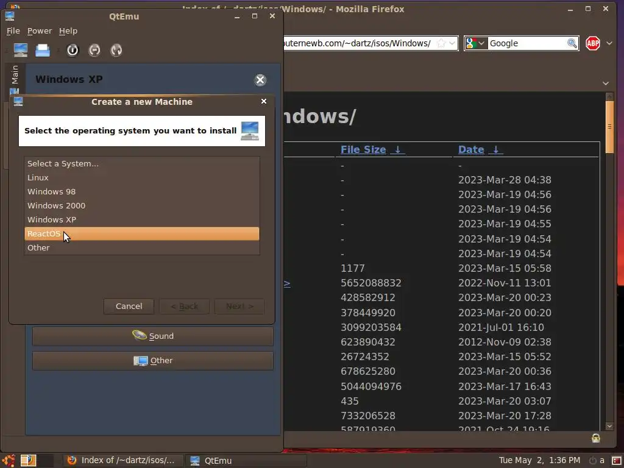Expand the Other settings section in QtEmu

click(153, 361)
